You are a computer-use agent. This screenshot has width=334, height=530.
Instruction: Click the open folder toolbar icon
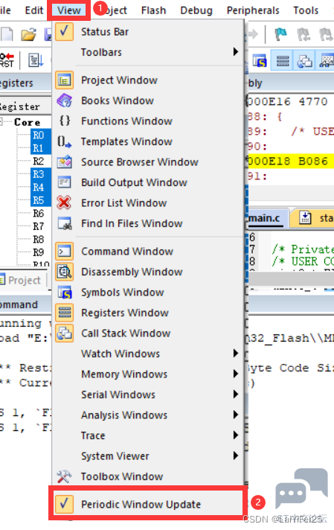(28, 34)
